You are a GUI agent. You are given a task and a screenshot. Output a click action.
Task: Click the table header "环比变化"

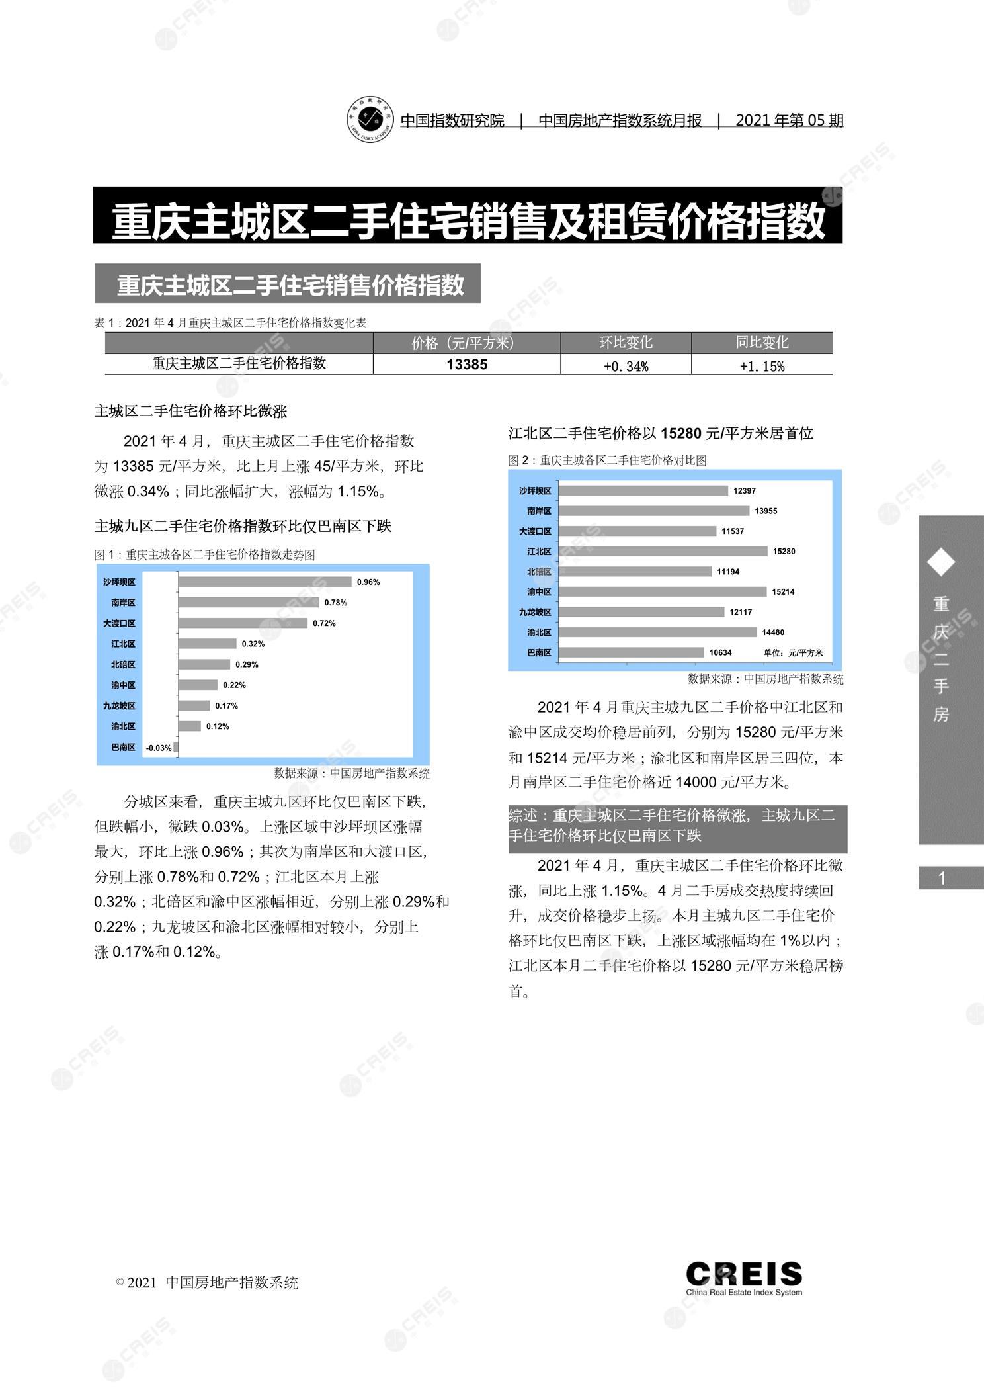[x=626, y=343]
